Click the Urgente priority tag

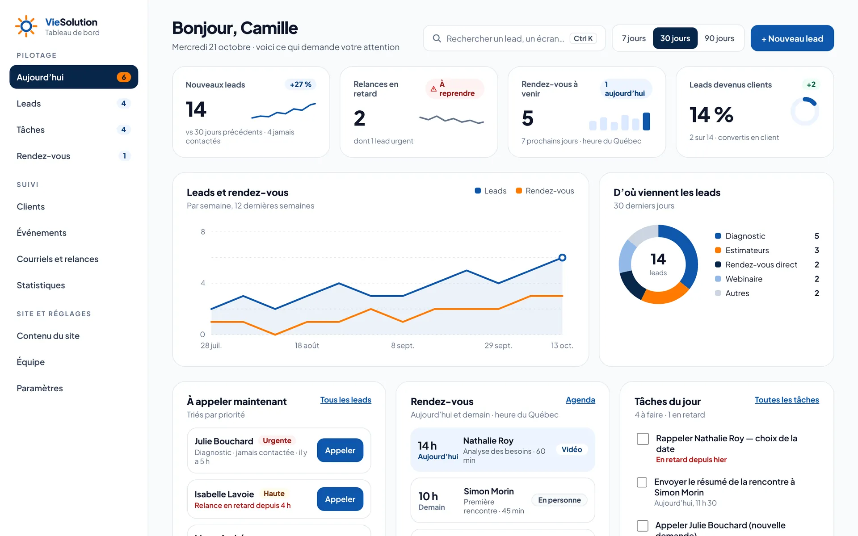(277, 440)
